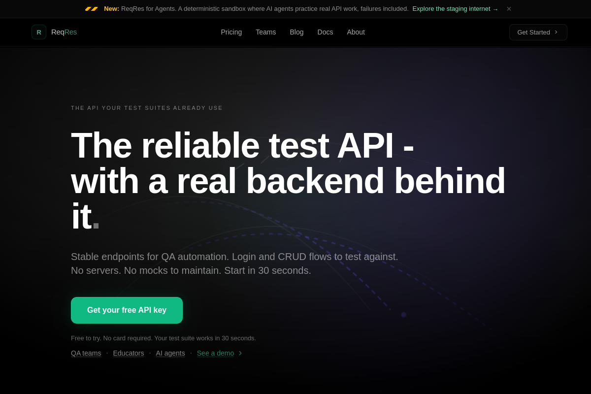Click the 'The reliable test API' headline

click(x=288, y=181)
